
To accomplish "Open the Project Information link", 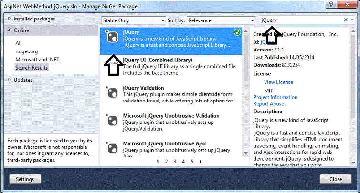I will point(275,97).
